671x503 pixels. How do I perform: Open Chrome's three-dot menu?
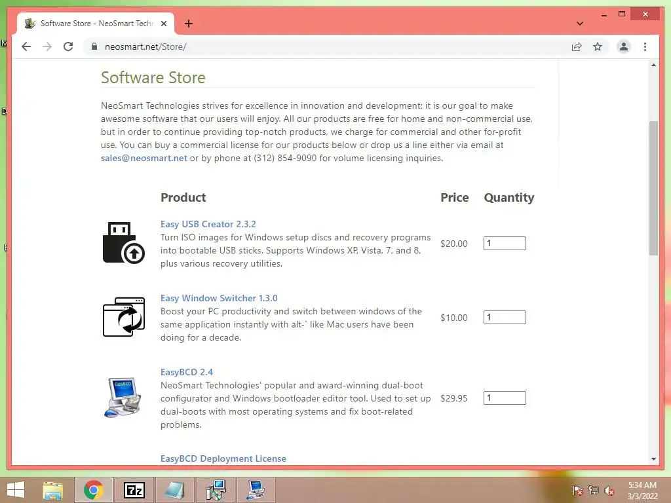pos(645,47)
